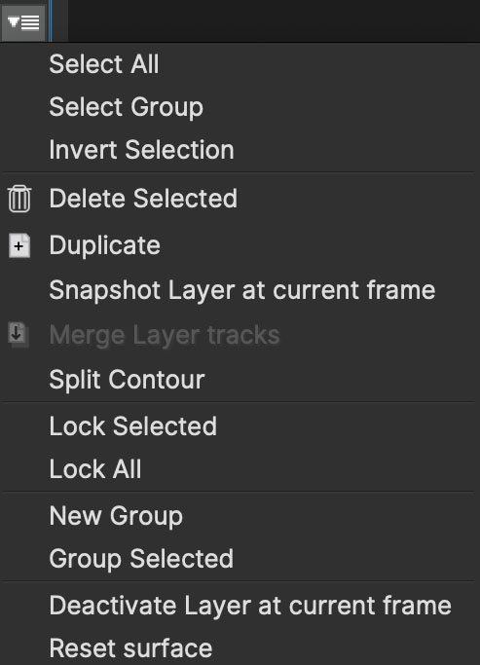The image size is (480, 665).
Task: Choose Delete Selected text entry
Action: coord(143,199)
